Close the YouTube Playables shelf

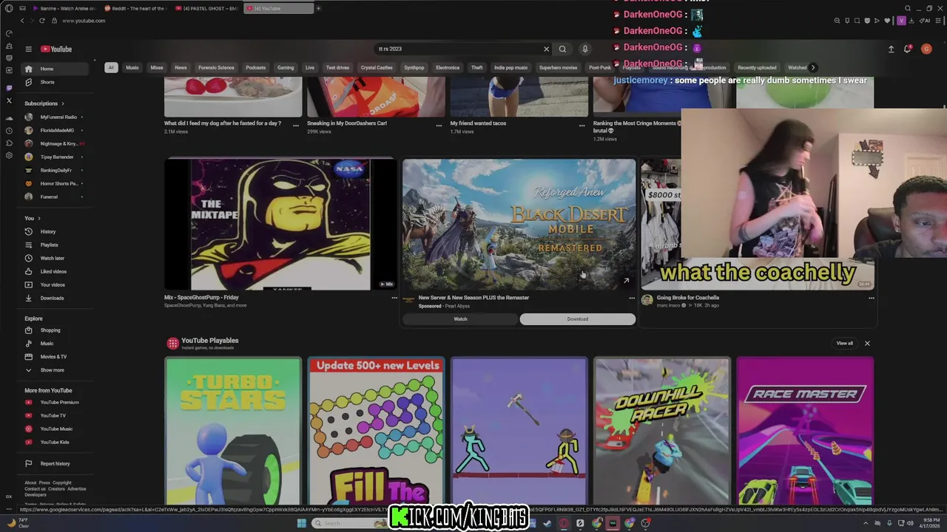[x=867, y=343]
